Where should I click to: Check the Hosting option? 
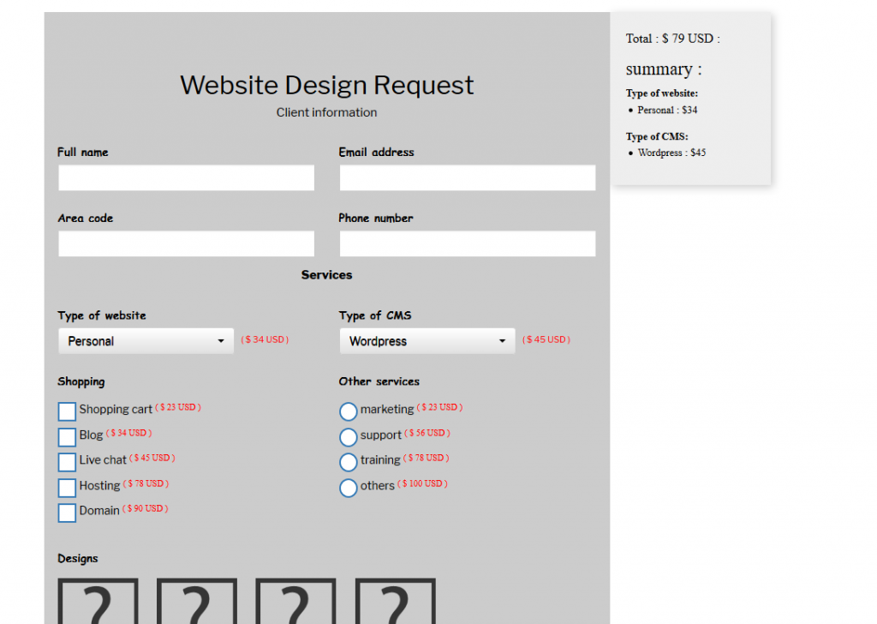click(x=66, y=488)
